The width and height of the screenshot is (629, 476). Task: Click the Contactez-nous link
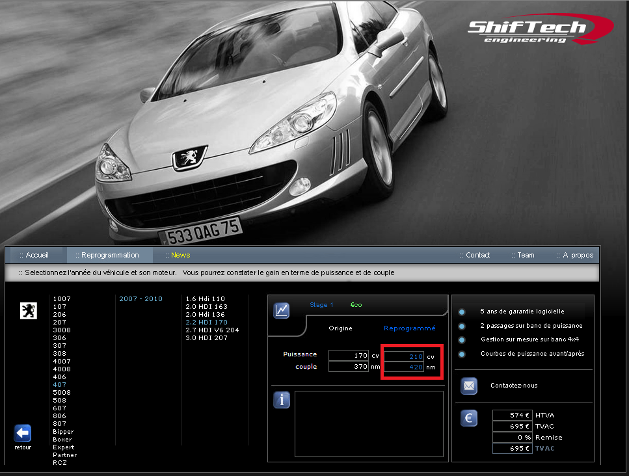coord(514,386)
